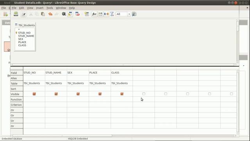Screen dimensions: 250x141
Task: Click the horizontal scrollbar thumb below the grid
Action: pos(62,136)
